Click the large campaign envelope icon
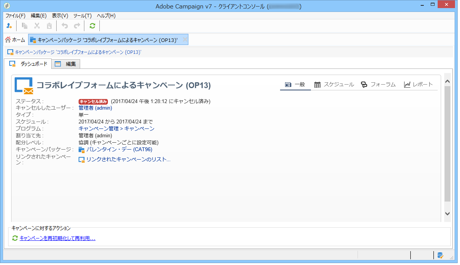The width and height of the screenshot is (460, 265). pos(24,86)
